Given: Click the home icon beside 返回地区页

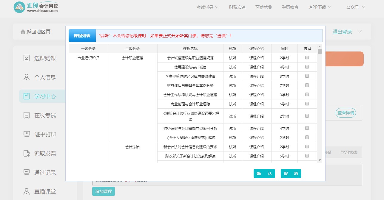Looking at the screenshot, I should [23, 32].
